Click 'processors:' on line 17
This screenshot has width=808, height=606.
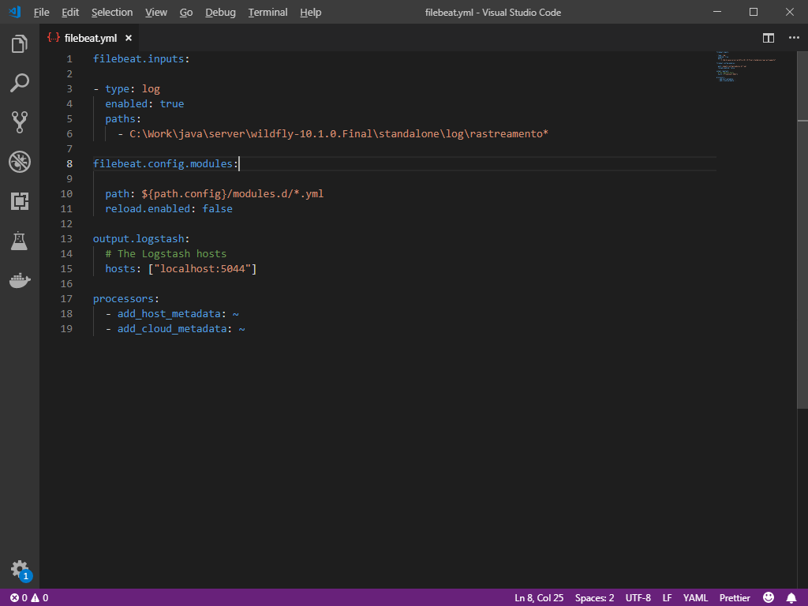pos(126,298)
